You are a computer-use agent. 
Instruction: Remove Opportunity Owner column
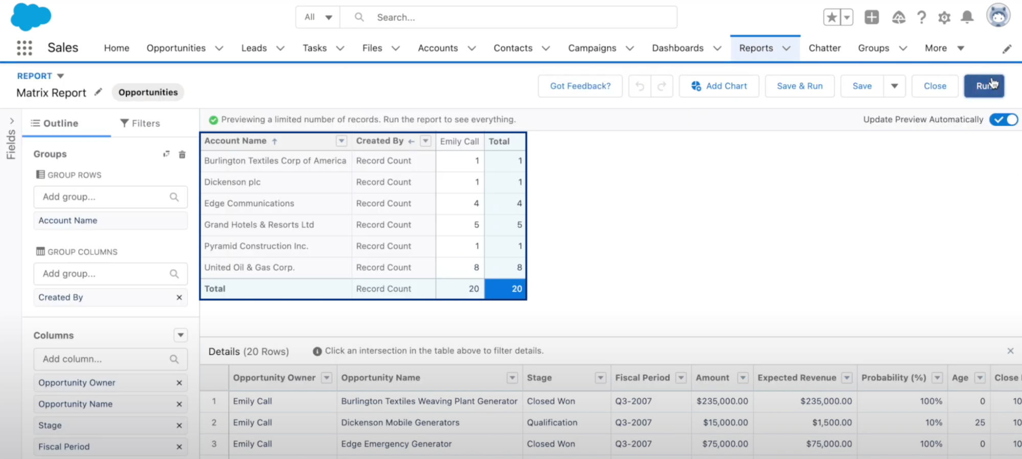coord(179,383)
